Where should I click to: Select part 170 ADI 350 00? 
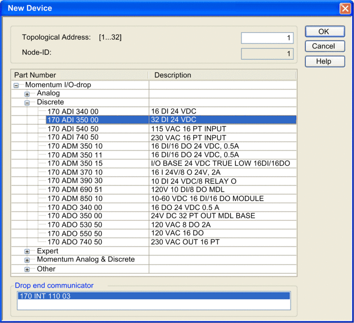pos(73,120)
